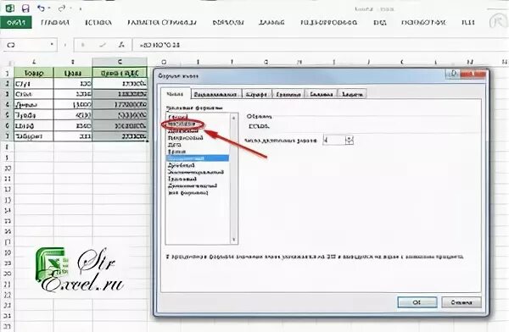Redo the action in the Quick Access Toolbar

click(62, 8)
